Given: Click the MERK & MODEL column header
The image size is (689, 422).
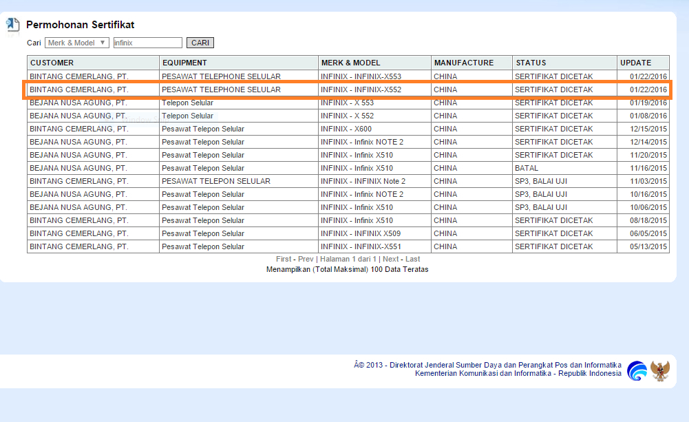Looking at the screenshot, I should (374, 63).
